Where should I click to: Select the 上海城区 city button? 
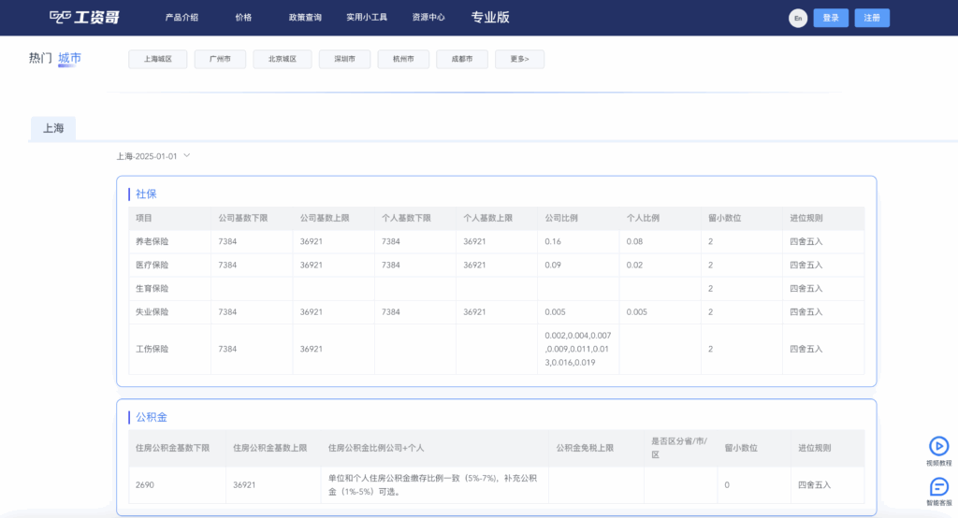[x=157, y=59]
